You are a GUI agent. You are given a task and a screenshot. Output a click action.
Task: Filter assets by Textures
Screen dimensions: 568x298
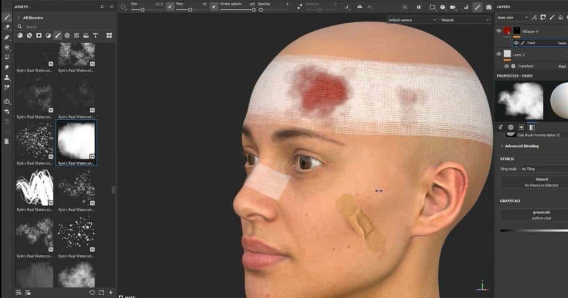pos(77,35)
